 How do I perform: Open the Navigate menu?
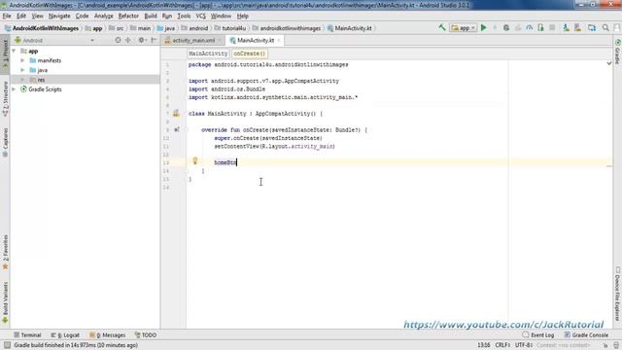59,16
